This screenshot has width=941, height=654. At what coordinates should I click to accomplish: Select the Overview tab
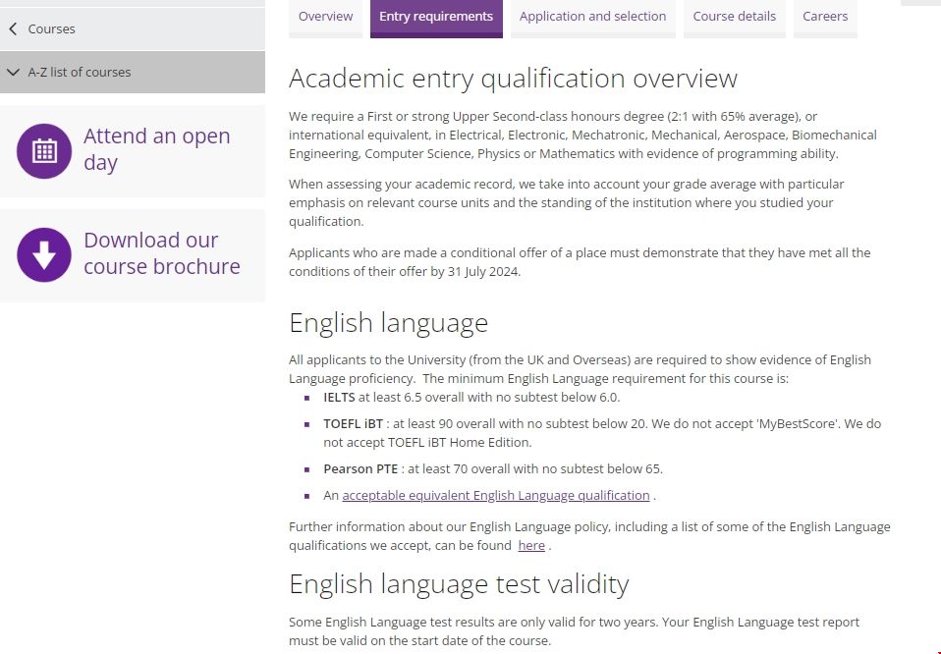click(325, 16)
